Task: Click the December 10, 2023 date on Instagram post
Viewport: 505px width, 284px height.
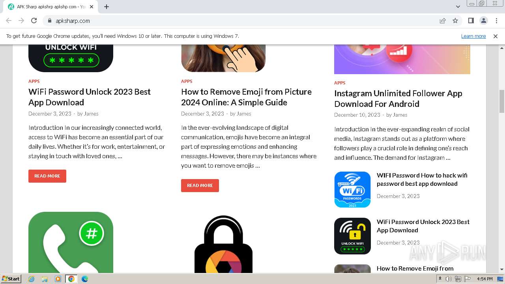Action: point(357,115)
